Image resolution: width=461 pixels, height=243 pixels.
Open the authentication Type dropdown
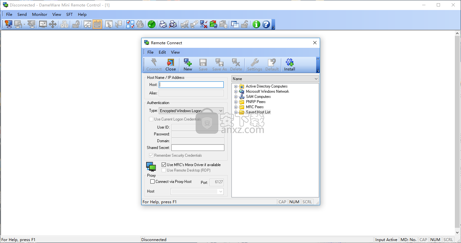pyautogui.click(x=191, y=111)
